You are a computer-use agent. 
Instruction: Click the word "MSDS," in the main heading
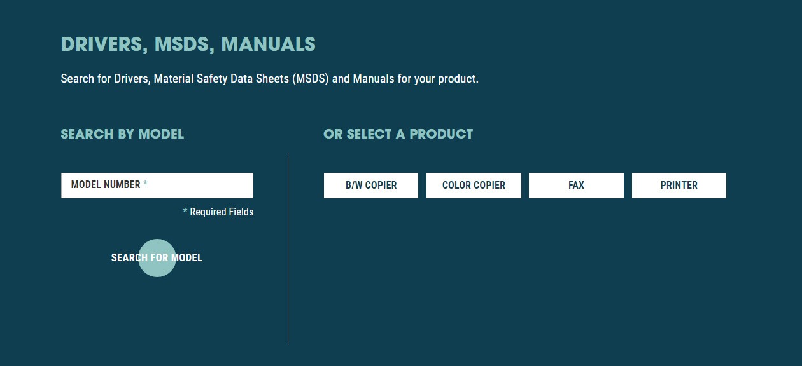[184, 44]
